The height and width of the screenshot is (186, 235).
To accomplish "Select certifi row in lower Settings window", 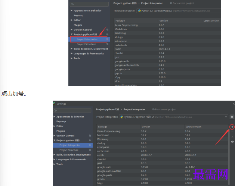I will click(x=162, y=155).
